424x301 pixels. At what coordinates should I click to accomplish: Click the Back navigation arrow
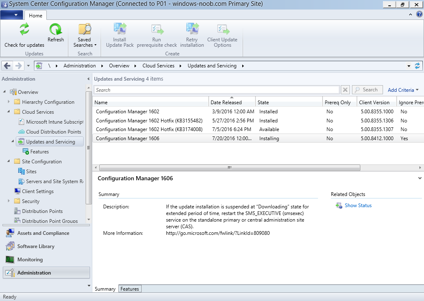click(x=7, y=66)
